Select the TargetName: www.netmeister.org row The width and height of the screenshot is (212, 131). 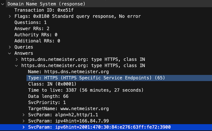(x=68, y=109)
